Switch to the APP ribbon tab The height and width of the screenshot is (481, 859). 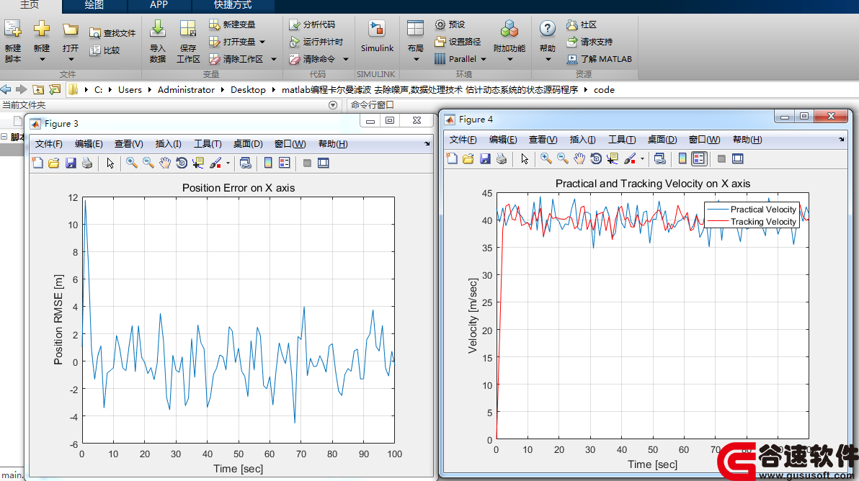point(159,6)
